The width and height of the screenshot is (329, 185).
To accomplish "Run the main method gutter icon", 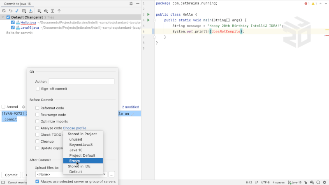I will pyautogui.click(x=148, y=20).
